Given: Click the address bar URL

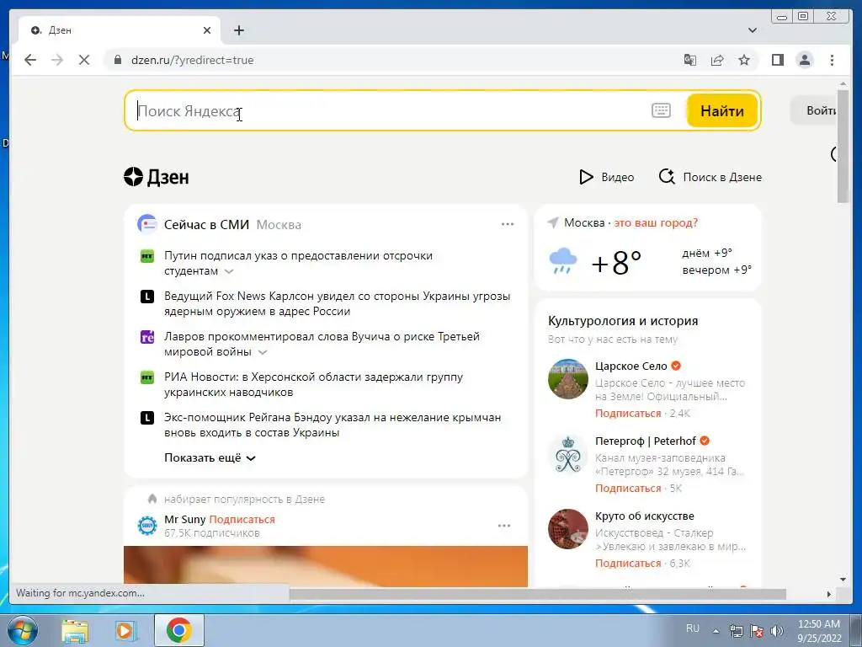Looking at the screenshot, I should click(193, 60).
